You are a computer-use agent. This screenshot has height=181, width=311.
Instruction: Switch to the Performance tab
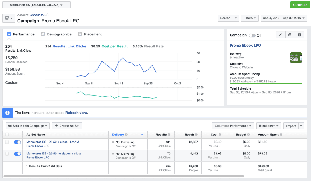pyautogui.click(x=21, y=34)
